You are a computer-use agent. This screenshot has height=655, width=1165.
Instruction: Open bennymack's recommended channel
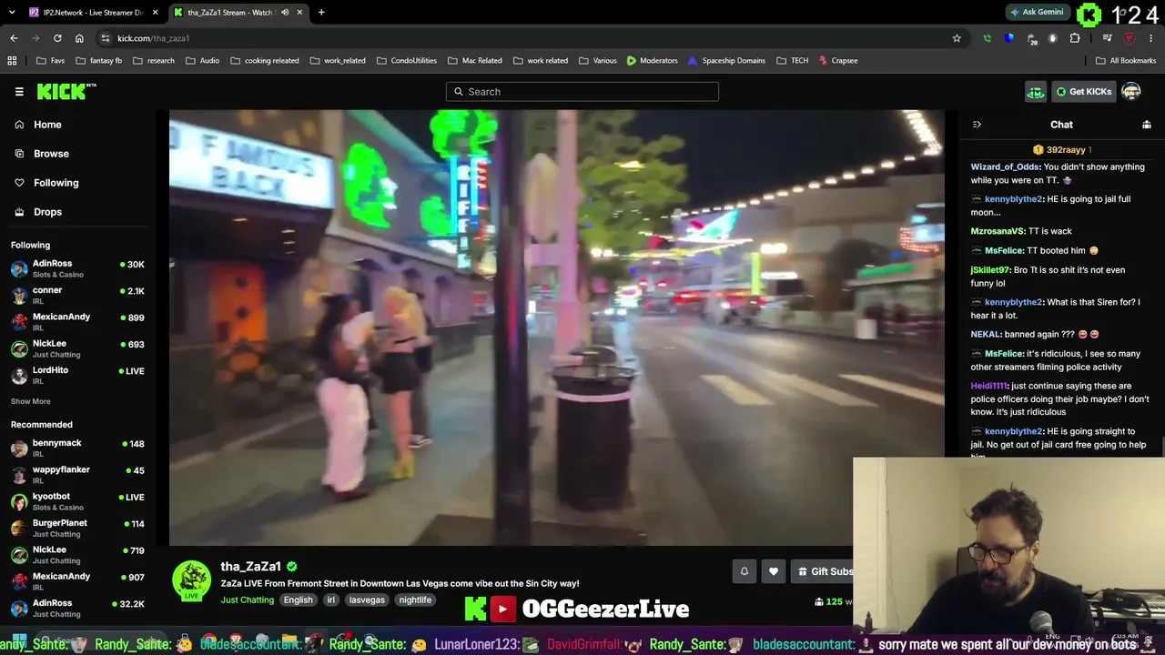click(x=78, y=448)
